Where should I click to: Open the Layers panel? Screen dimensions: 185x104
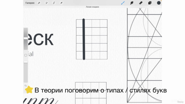(150, 3)
